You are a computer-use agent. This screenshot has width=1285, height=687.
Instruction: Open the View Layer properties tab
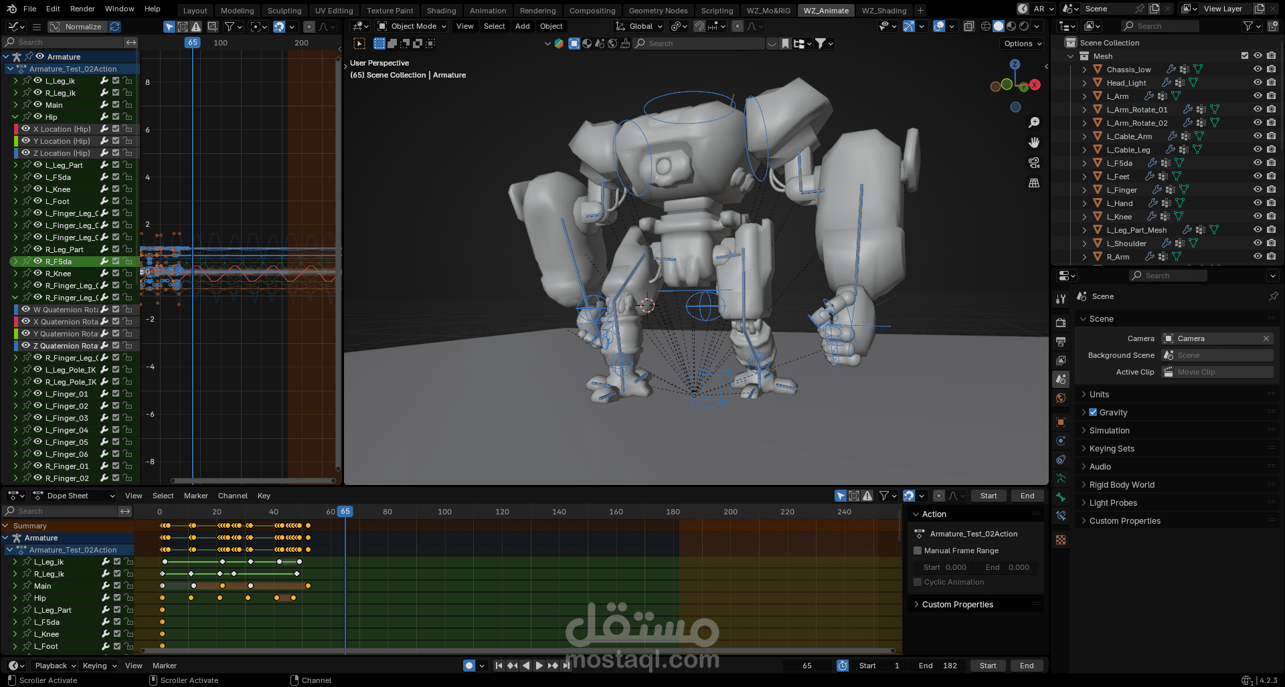tap(1061, 361)
